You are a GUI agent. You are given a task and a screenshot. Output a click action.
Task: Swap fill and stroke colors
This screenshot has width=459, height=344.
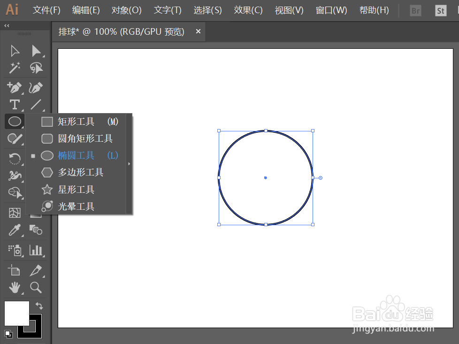(38, 305)
